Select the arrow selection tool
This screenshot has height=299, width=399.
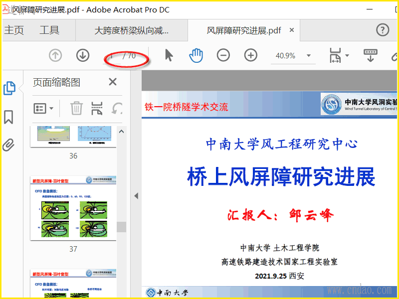tap(169, 55)
